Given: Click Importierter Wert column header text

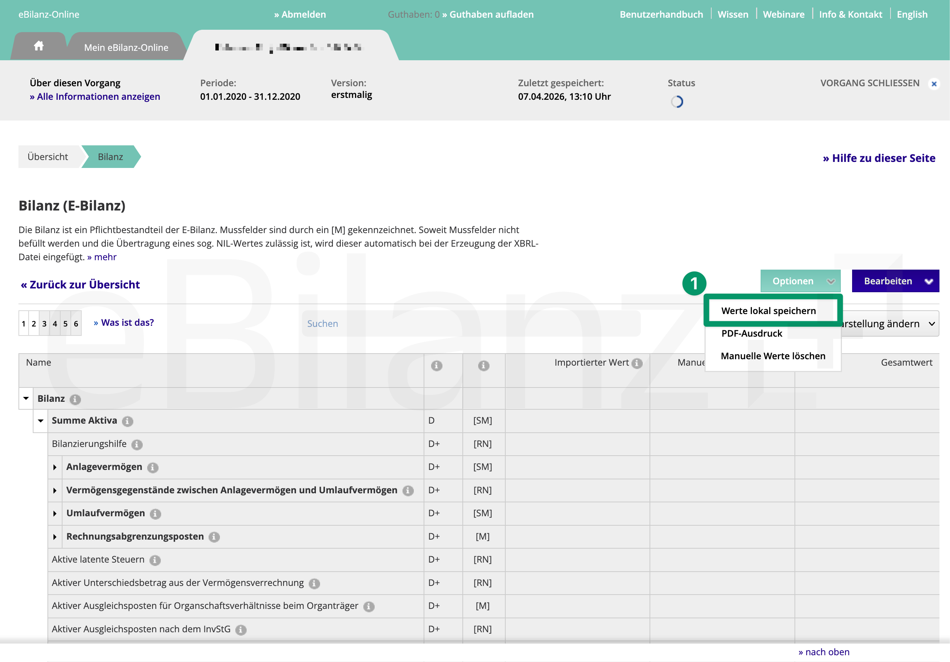Looking at the screenshot, I should (591, 363).
